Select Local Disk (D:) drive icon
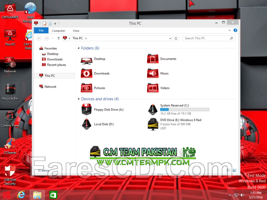Screen dimensions: 267x200 pos(87,124)
